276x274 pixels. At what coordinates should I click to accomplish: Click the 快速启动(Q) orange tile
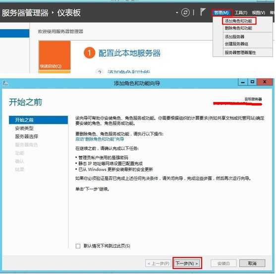pos(55,55)
